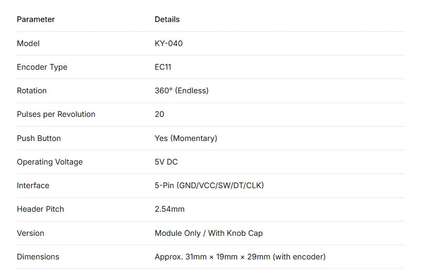Image resolution: width=423 pixels, height=272 pixels.
Task: Select the Yes (Momentary) value
Action: [x=186, y=138]
